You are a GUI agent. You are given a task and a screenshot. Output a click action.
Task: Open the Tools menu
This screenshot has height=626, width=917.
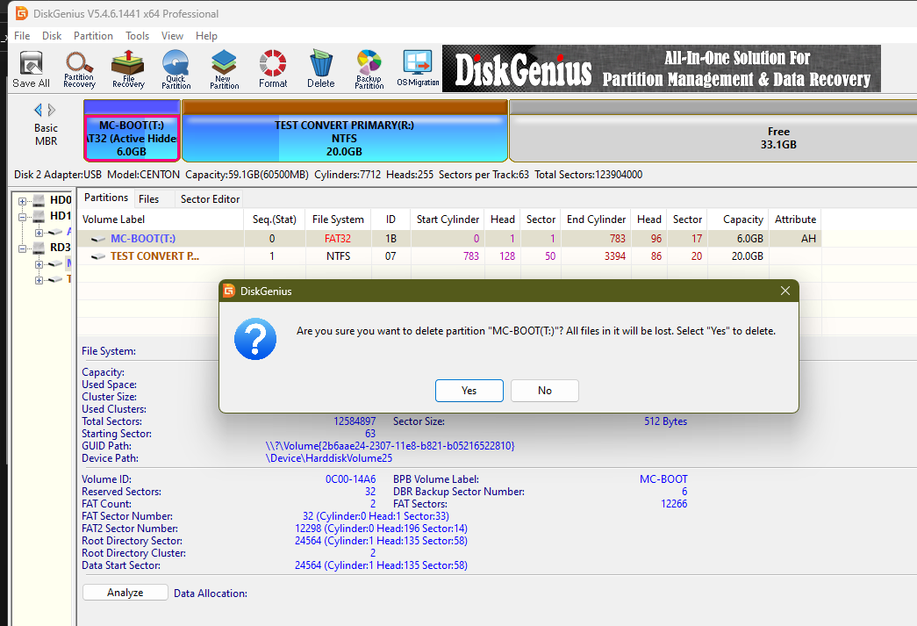138,36
